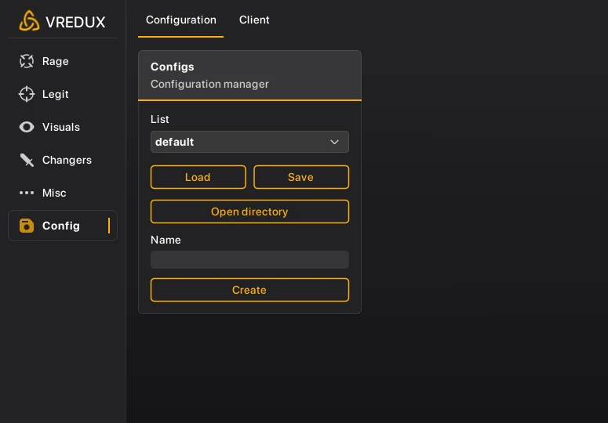
Task: Click the Open directory button
Action: point(249,211)
